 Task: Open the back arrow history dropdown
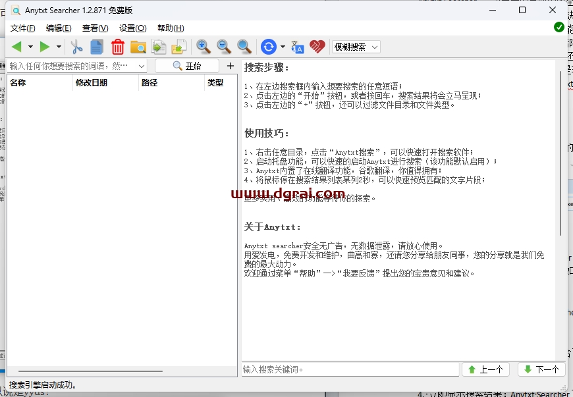(31, 47)
